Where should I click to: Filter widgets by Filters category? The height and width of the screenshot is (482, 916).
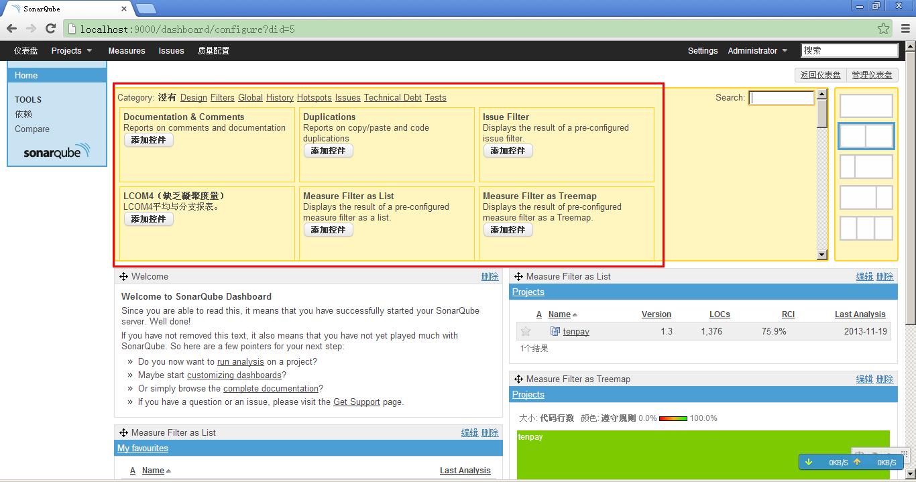[x=223, y=98]
